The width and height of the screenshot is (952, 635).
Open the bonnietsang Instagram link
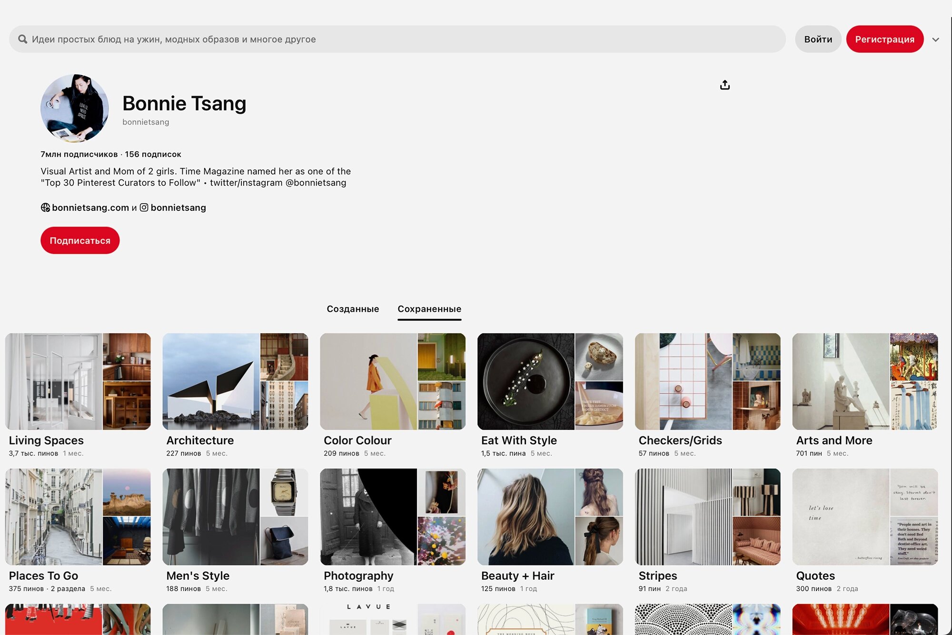pos(178,208)
